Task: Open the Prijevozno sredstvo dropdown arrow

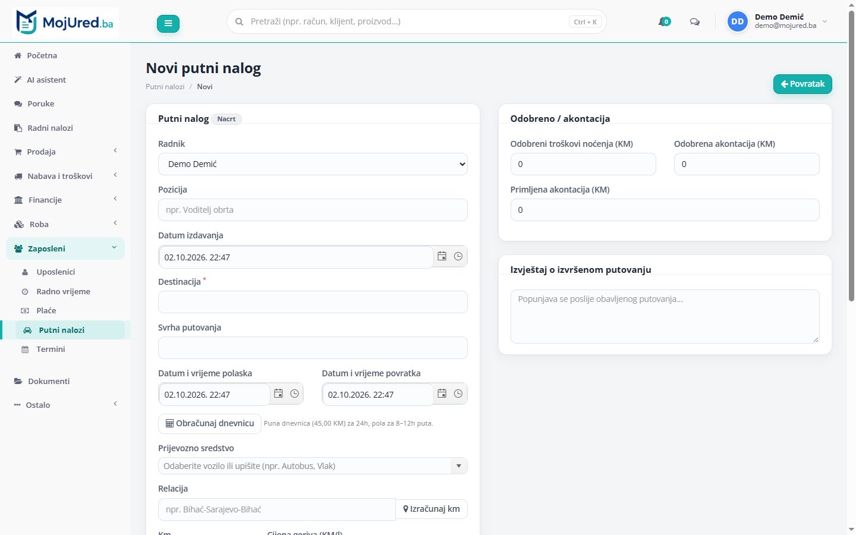Action: coord(458,466)
